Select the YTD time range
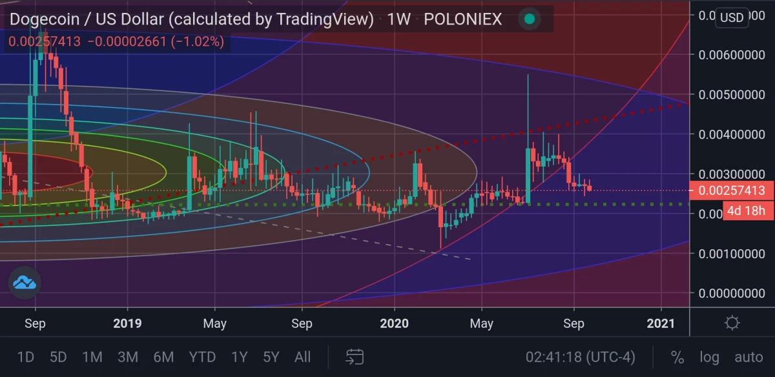775x377 pixels. 202,356
